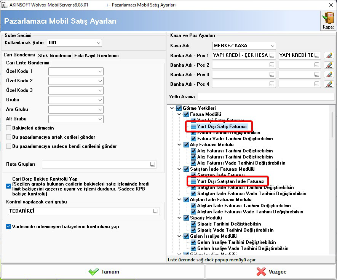
Task: Open first browse button in Pos 2 row
Action: click(x=272, y=65)
